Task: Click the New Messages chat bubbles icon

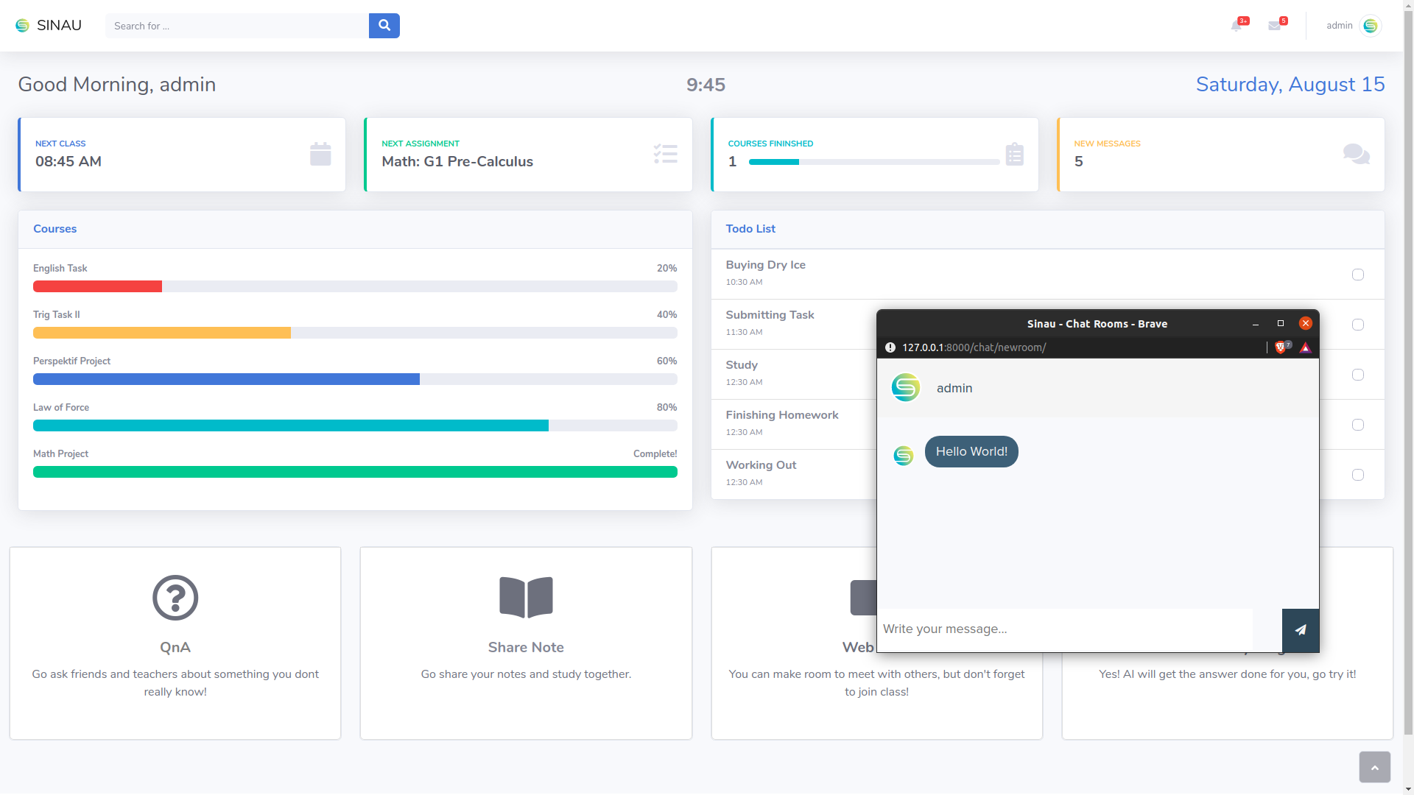Action: [x=1356, y=155]
